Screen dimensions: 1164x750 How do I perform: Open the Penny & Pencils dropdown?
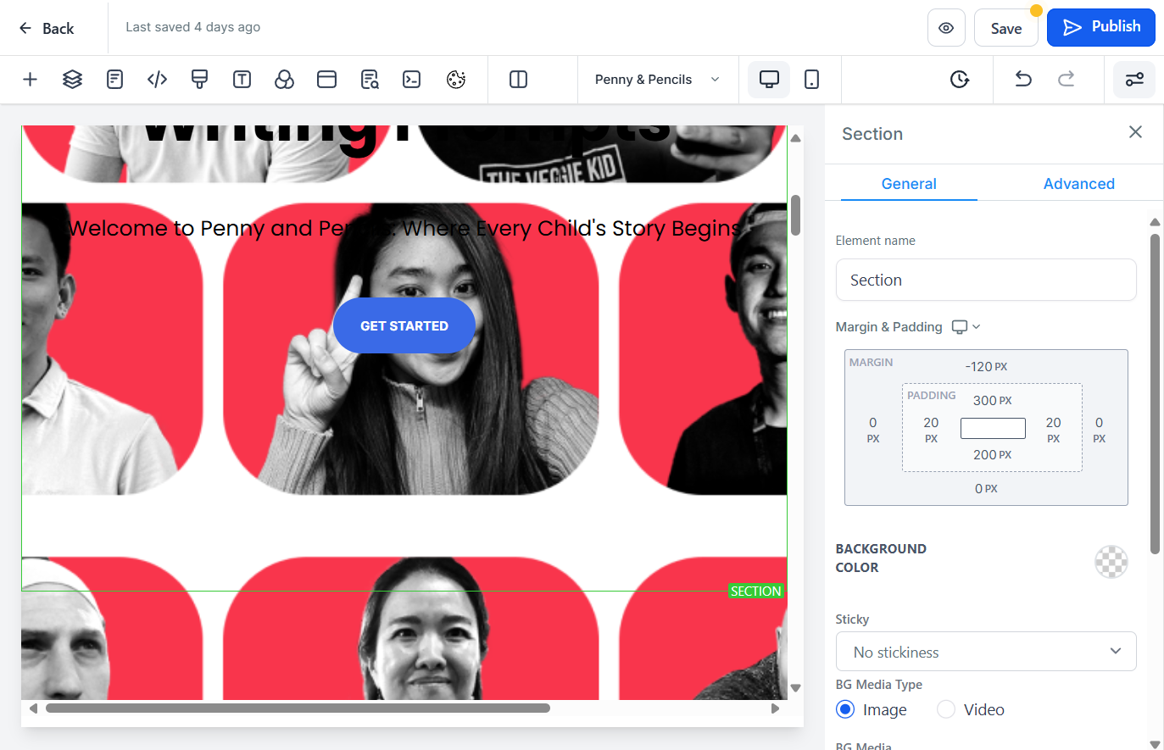pyautogui.click(x=658, y=80)
